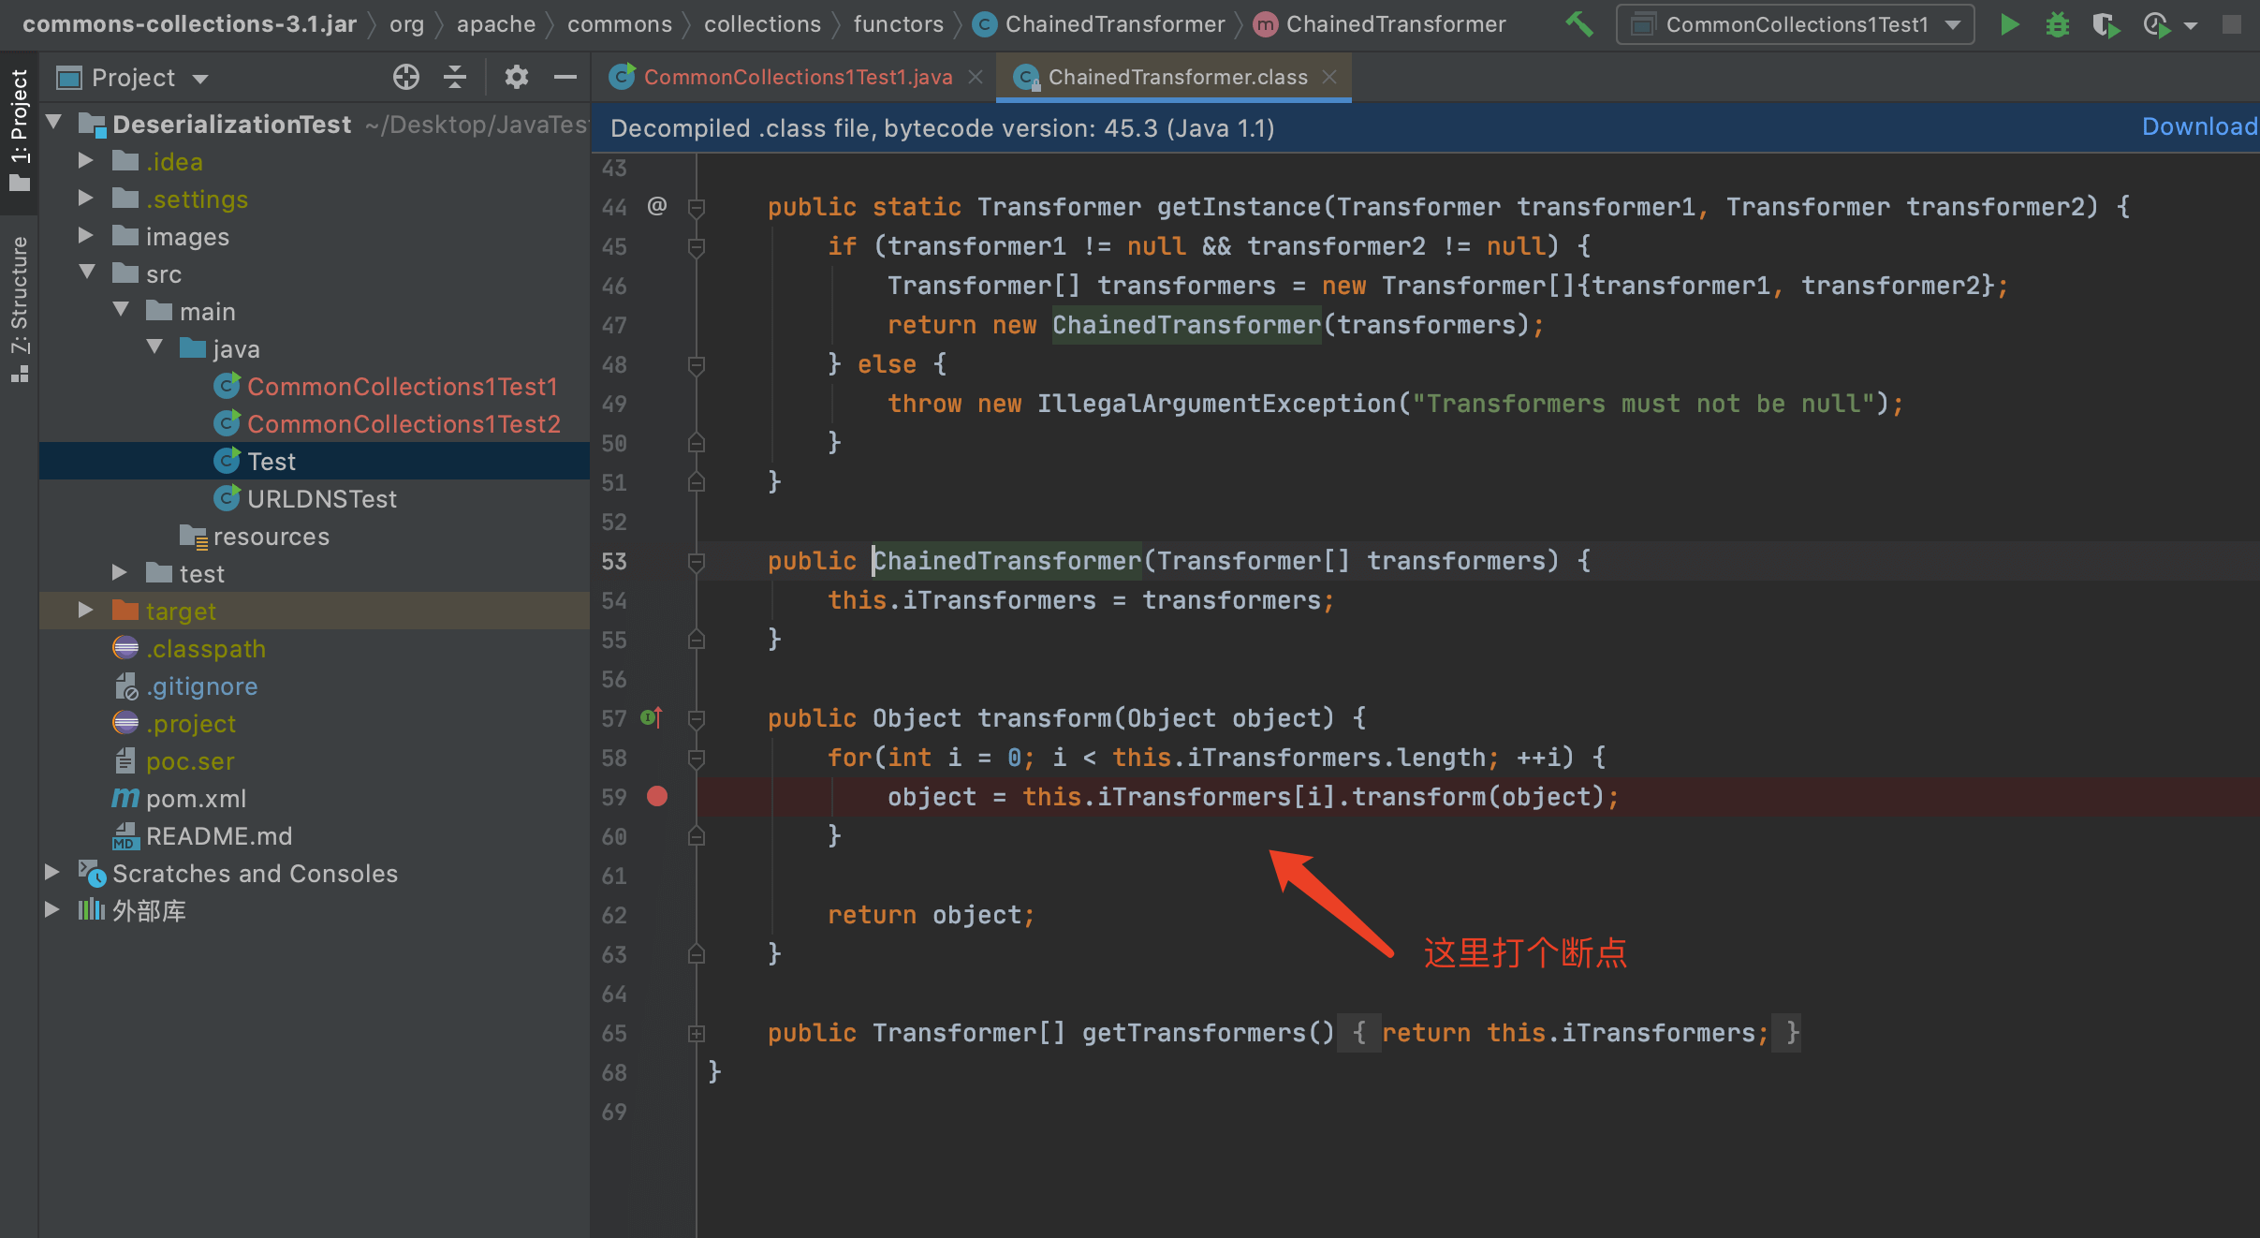
Task: Open the profiler run icon
Action: (x=2156, y=24)
